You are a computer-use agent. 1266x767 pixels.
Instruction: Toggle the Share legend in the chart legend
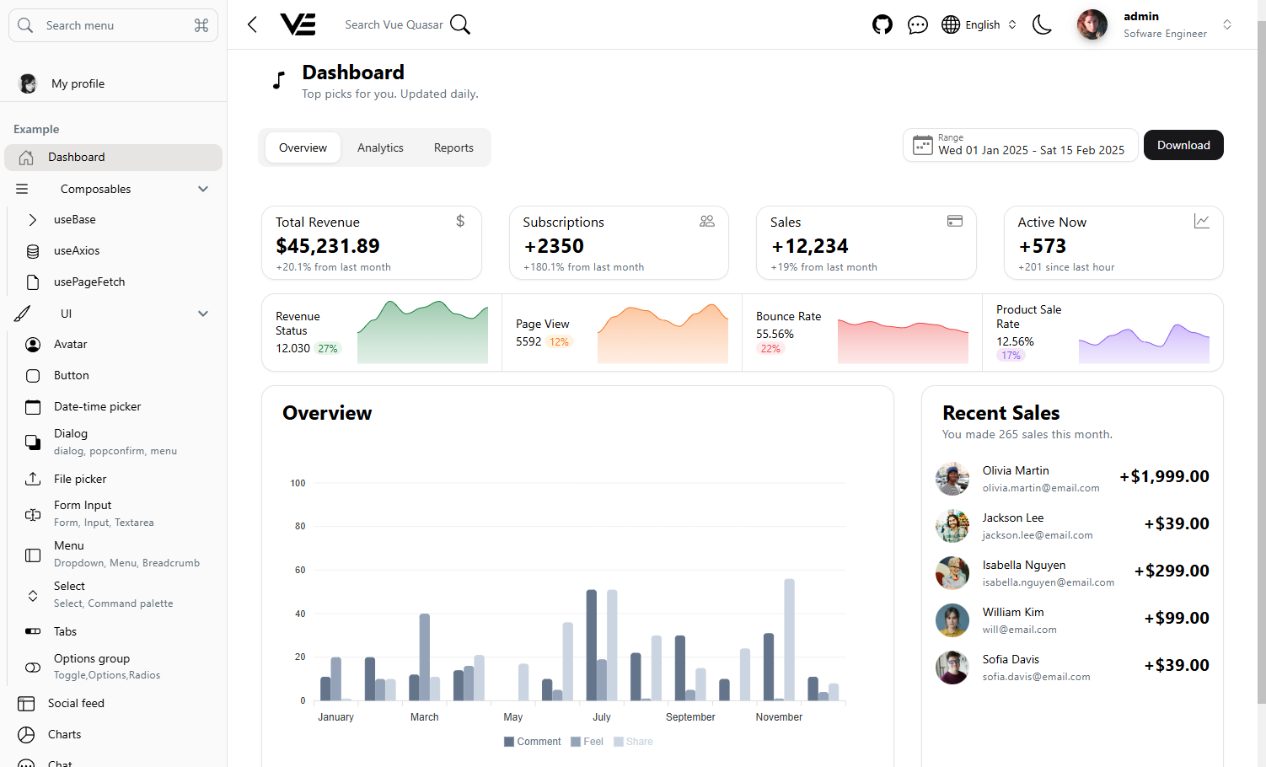(x=633, y=741)
